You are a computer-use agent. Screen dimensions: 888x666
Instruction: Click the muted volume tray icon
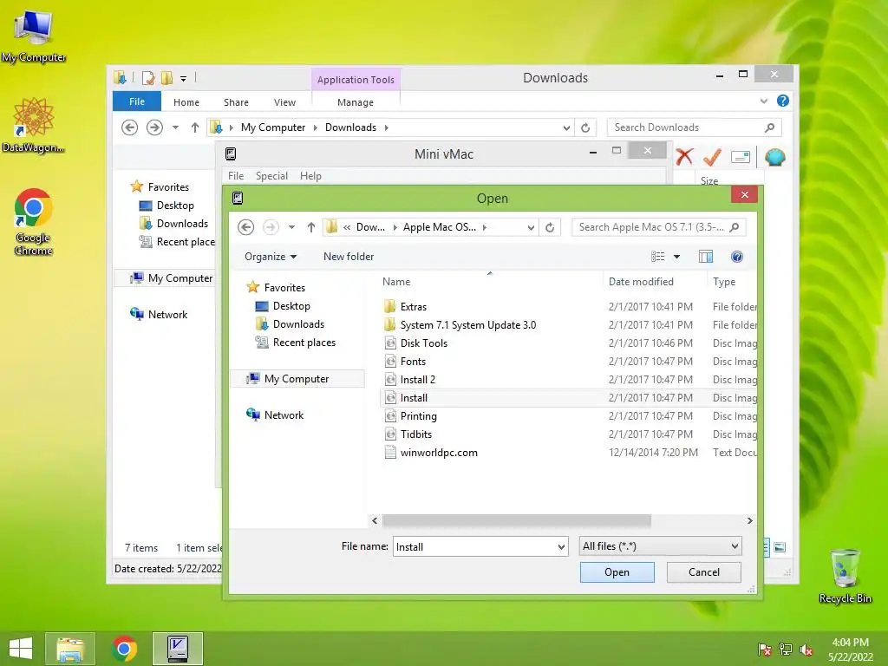806,650
